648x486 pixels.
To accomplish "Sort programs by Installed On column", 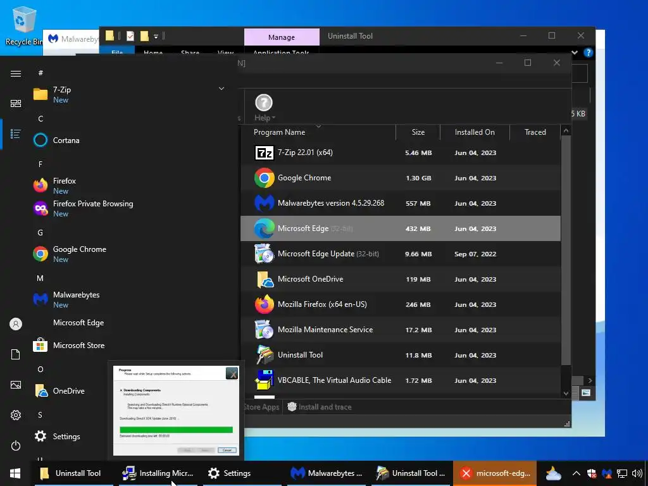I will 475,132.
